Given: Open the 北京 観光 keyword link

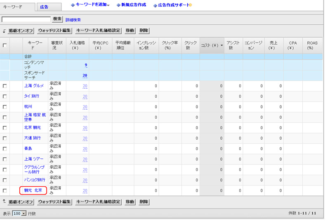Looking at the screenshot, I should [33, 128].
